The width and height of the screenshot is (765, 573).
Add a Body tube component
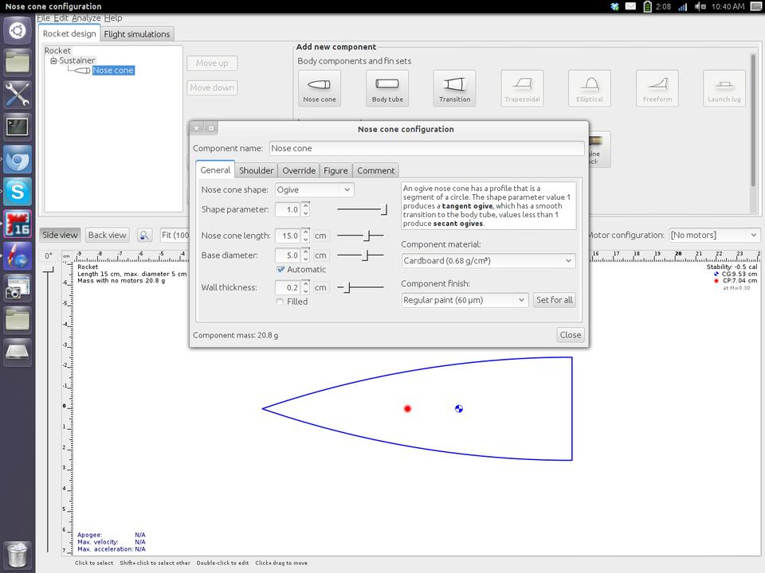tap(386, 88)
